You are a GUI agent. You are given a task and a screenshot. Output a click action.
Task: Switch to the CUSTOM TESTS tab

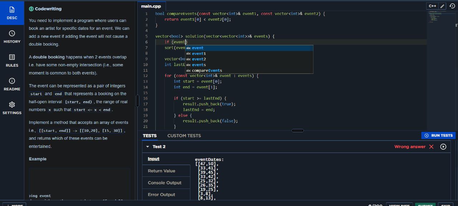(x=184, y=135)
